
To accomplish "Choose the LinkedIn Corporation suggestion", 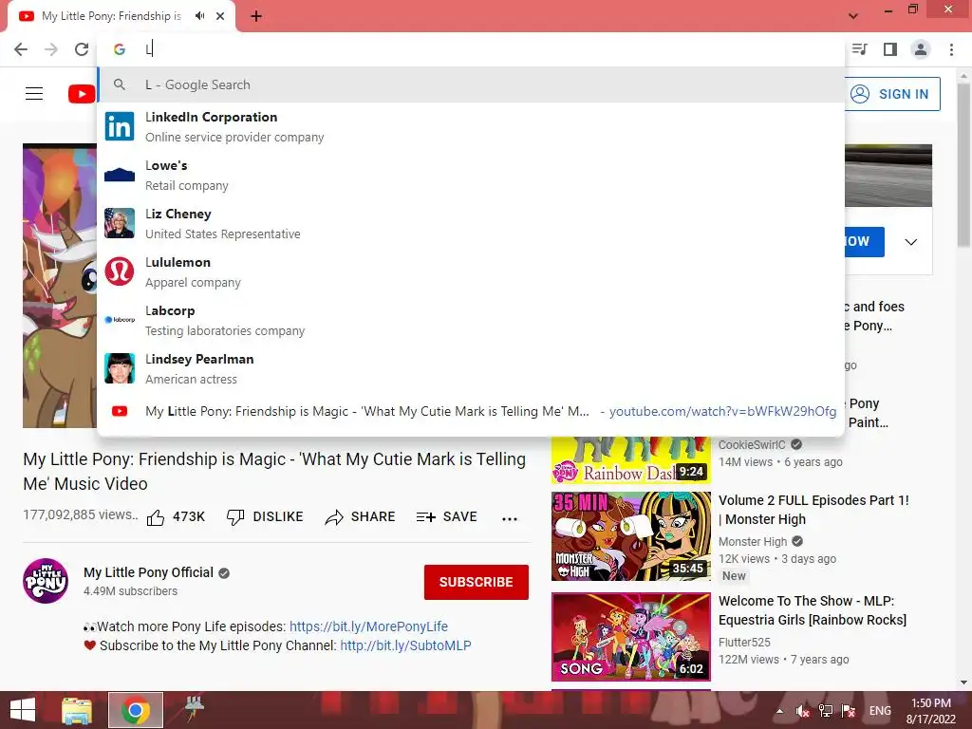I will coord(471,126).
